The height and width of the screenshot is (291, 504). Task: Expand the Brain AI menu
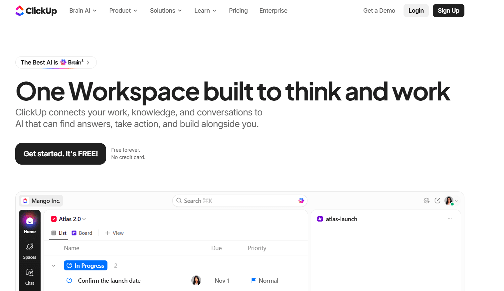(x=83, y=11)
